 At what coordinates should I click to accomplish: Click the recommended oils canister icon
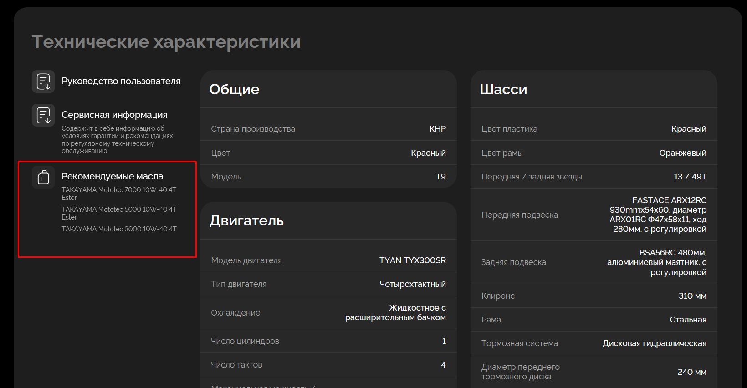[43, 177]
